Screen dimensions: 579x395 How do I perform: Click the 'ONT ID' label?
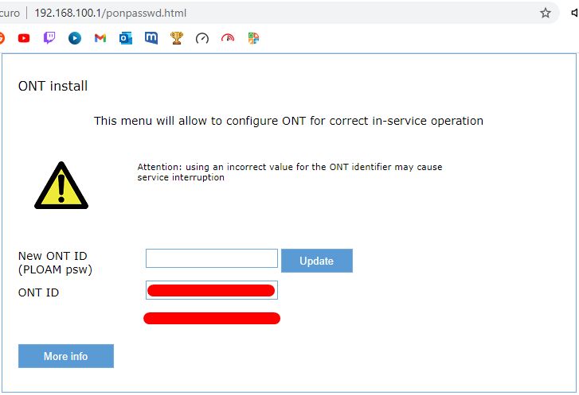pyautogui.click(x=38, y=292)
